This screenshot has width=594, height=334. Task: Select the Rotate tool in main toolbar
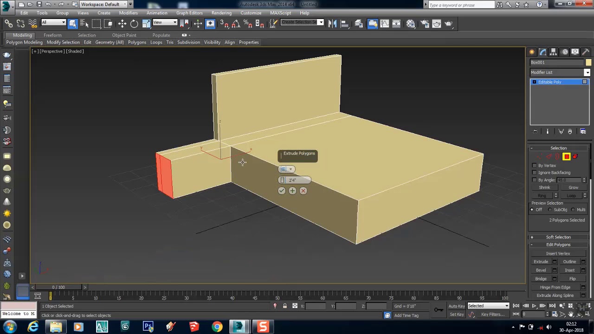pyautogui.click(x=134, y=24)
